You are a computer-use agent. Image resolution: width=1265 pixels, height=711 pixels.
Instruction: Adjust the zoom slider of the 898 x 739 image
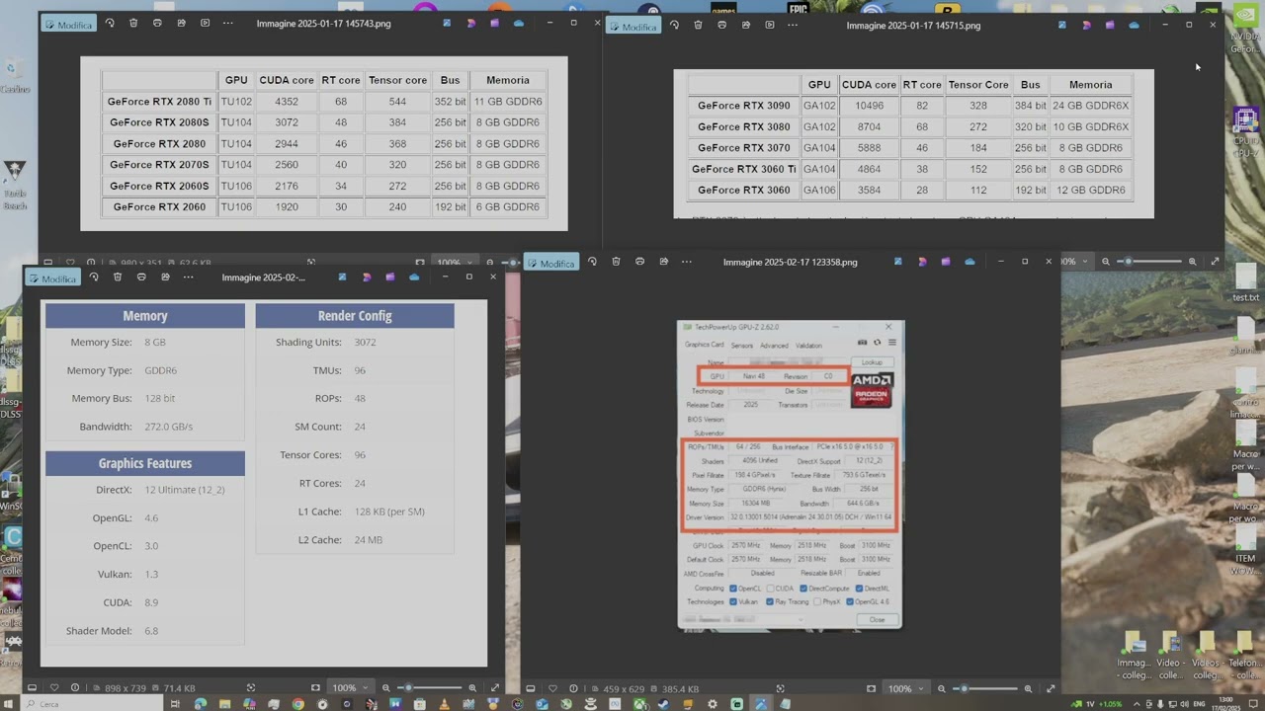[x=428, y=688]
